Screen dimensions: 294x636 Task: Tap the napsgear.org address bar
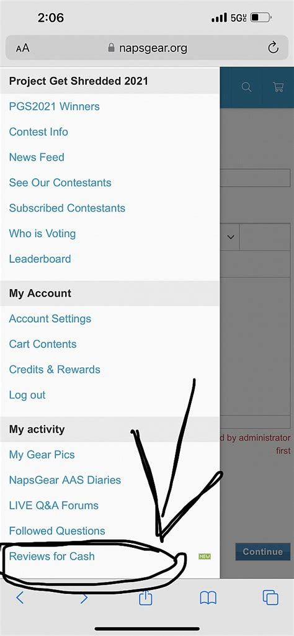(x=147, y=48)
